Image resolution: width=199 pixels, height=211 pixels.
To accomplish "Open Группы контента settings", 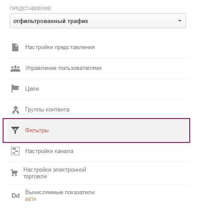I will (x=47, y=110).
